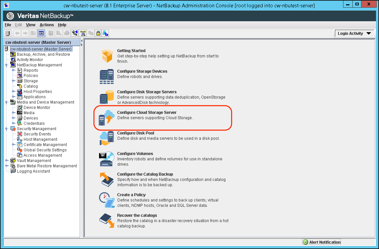Click the antenna computer toolbar icon
The height and width of the screenshot is (249, 379).
click(x=83, y=33)
